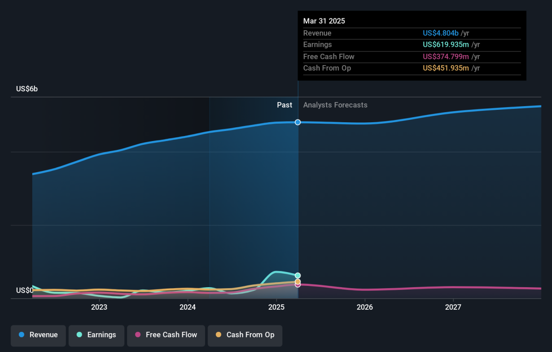
Task: Click the US$4.804b revenue value
Action: click(441, 33)
